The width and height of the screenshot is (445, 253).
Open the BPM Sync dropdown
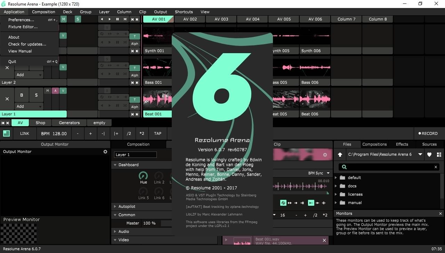pos(319,173)
